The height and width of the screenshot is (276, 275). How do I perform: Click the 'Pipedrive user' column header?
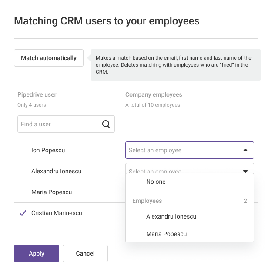tap(37, 94)
